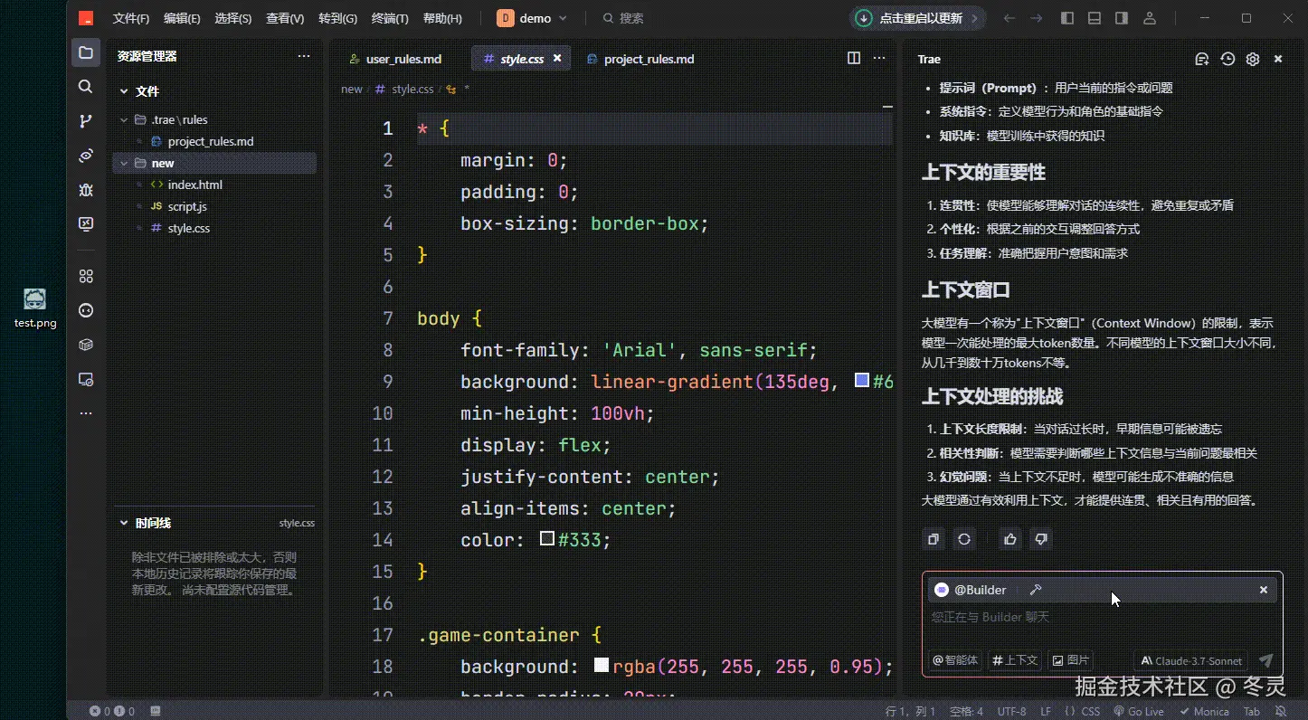This screenshot has height=720, width=1308.
Task: Collapse the 文件 section
Action: (124, 91)
